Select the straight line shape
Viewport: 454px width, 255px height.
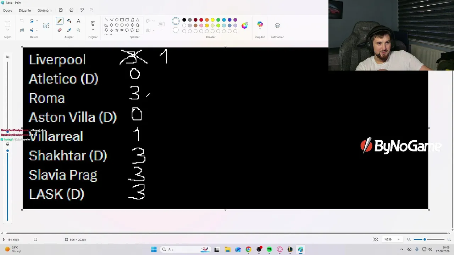pyautogui.click(x=106, y=20)
